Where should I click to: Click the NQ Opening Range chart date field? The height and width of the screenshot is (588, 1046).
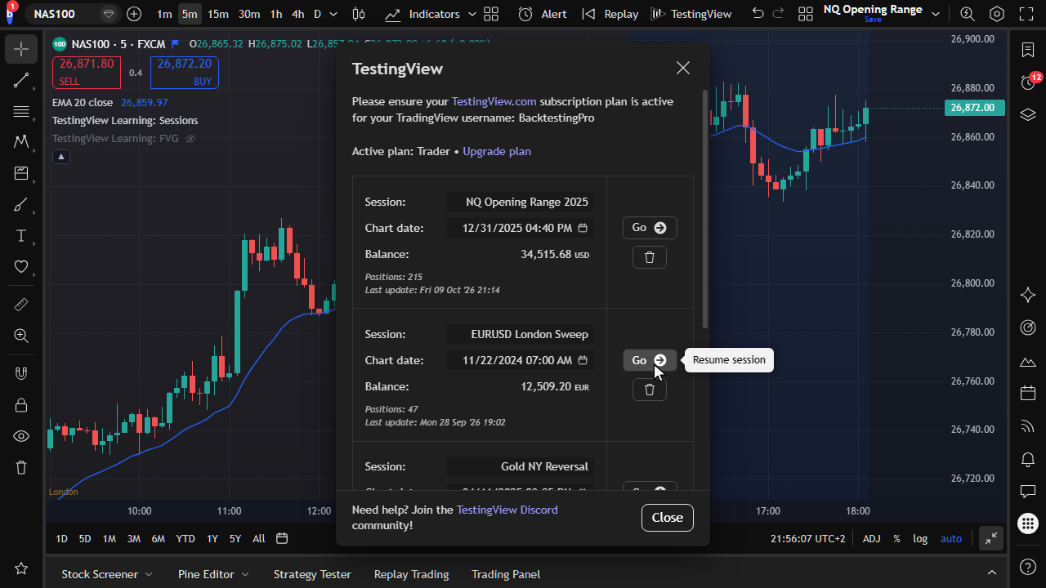pyautogui.click(x=520, y=228)
